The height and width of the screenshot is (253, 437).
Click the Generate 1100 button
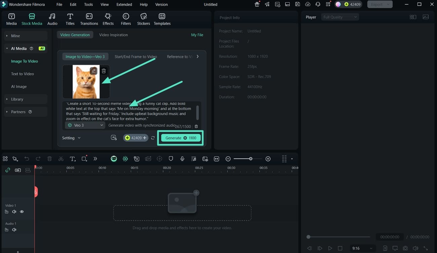pyautogui.click(x=181, y=138)
